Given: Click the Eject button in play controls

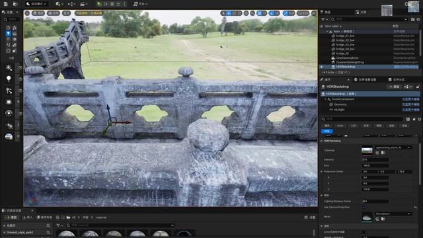Looking at the screenshot, I should [118, 4].
